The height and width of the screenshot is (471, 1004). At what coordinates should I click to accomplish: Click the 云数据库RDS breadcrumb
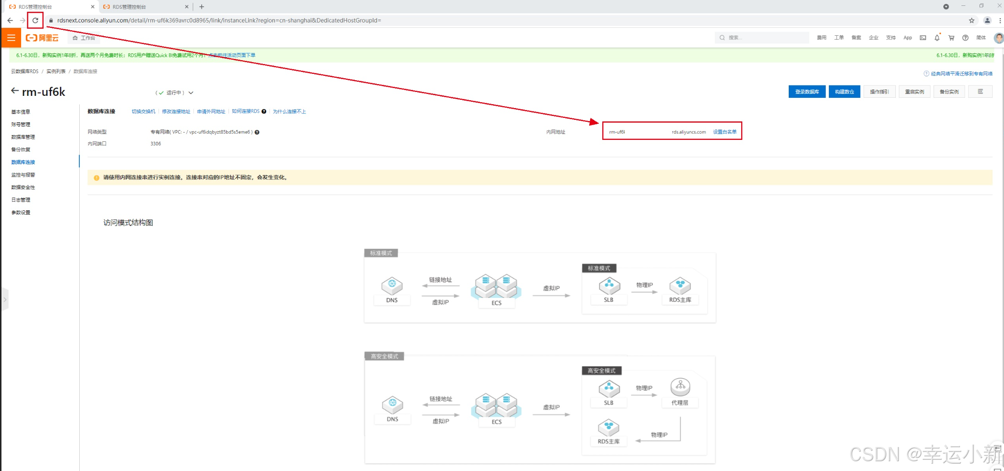coord(24,71)
